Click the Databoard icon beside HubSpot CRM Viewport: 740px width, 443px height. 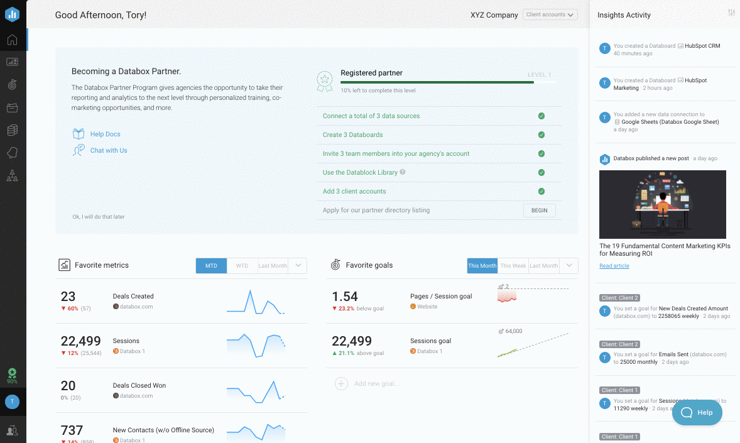[x=680, y=46]
